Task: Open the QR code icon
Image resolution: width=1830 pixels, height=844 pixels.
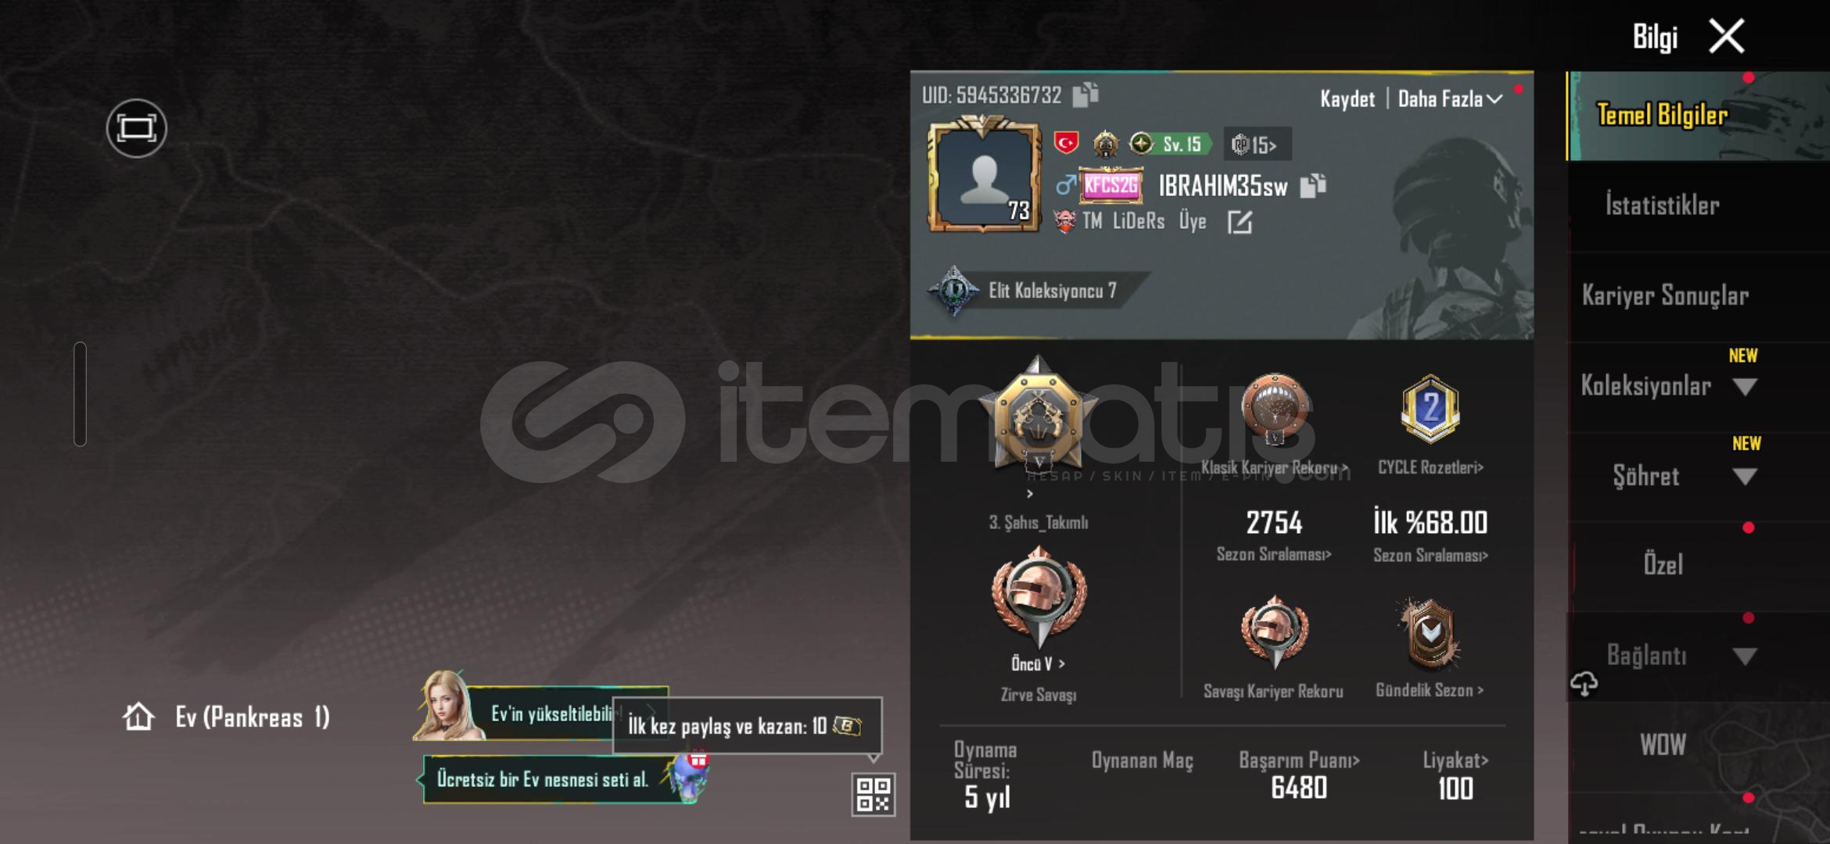Action: point(874,794)
